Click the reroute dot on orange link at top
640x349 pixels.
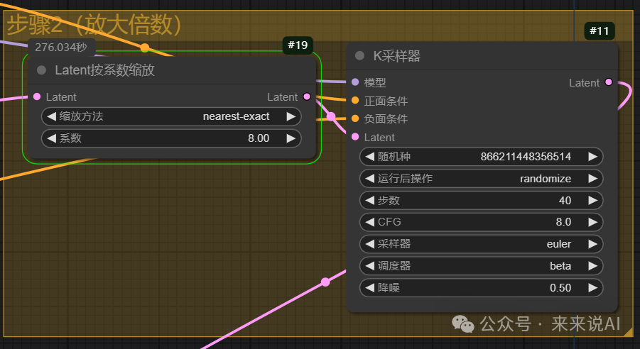pyautogui.click(x=144, y=48)
